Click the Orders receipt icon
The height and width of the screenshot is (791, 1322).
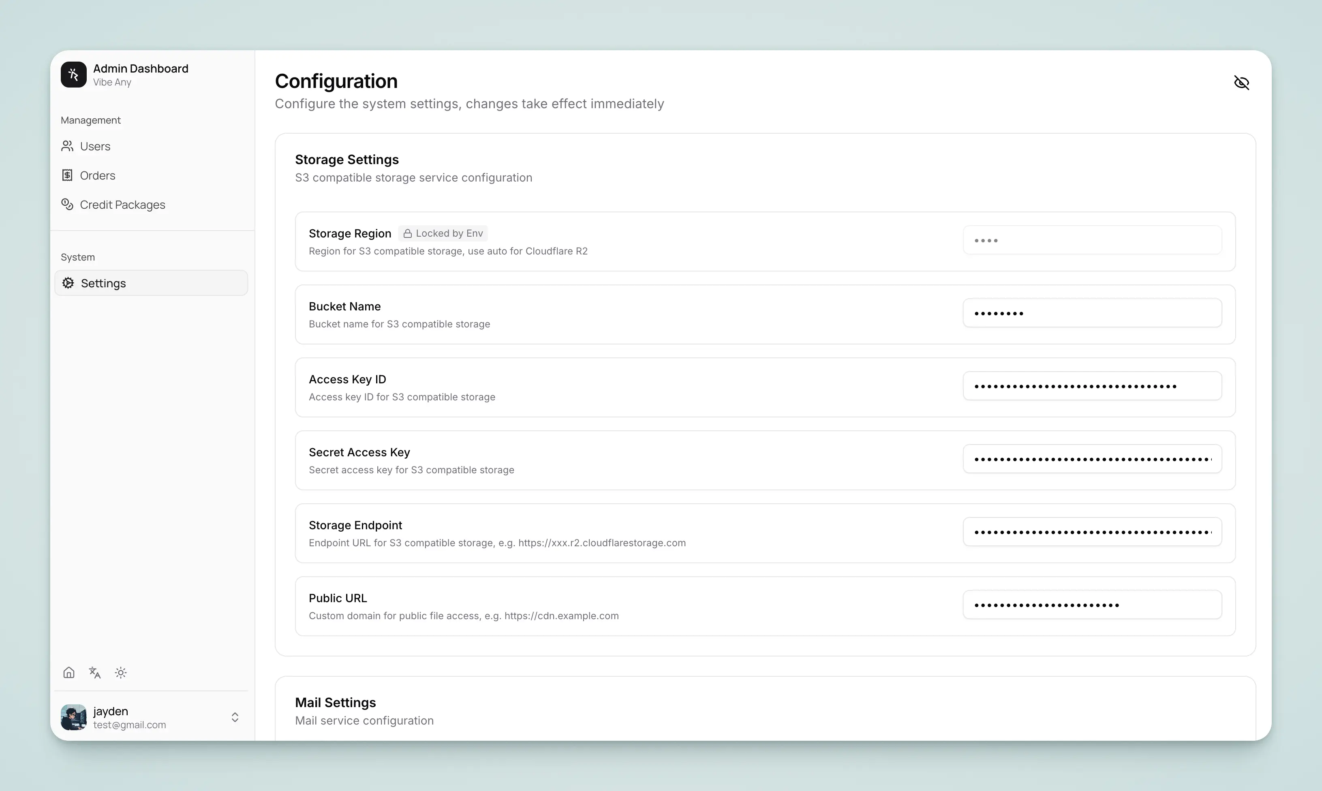(67, 175)
